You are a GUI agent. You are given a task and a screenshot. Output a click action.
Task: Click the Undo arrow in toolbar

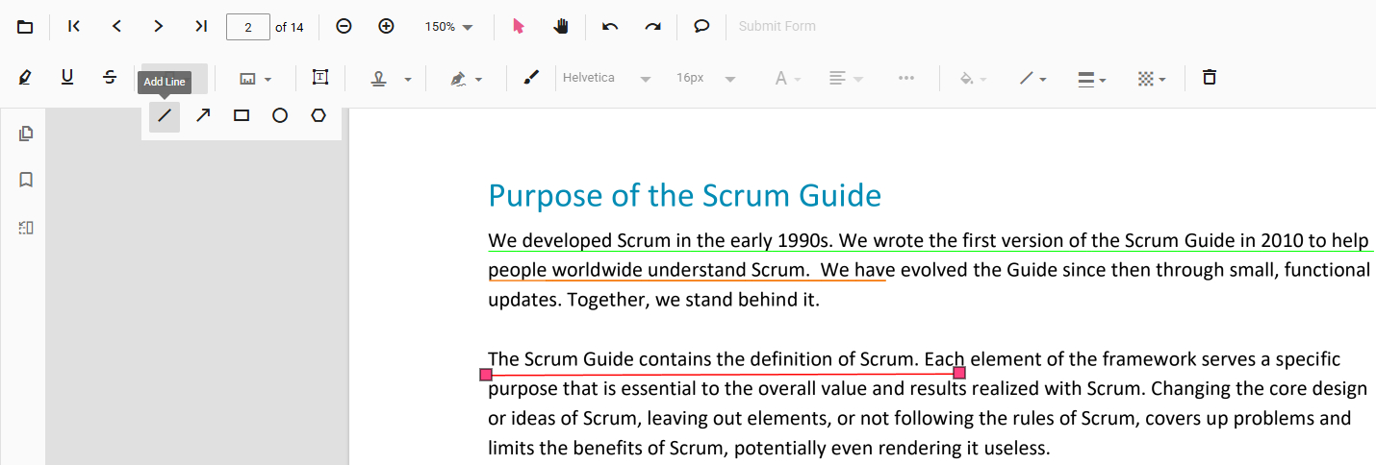[610, 27]
